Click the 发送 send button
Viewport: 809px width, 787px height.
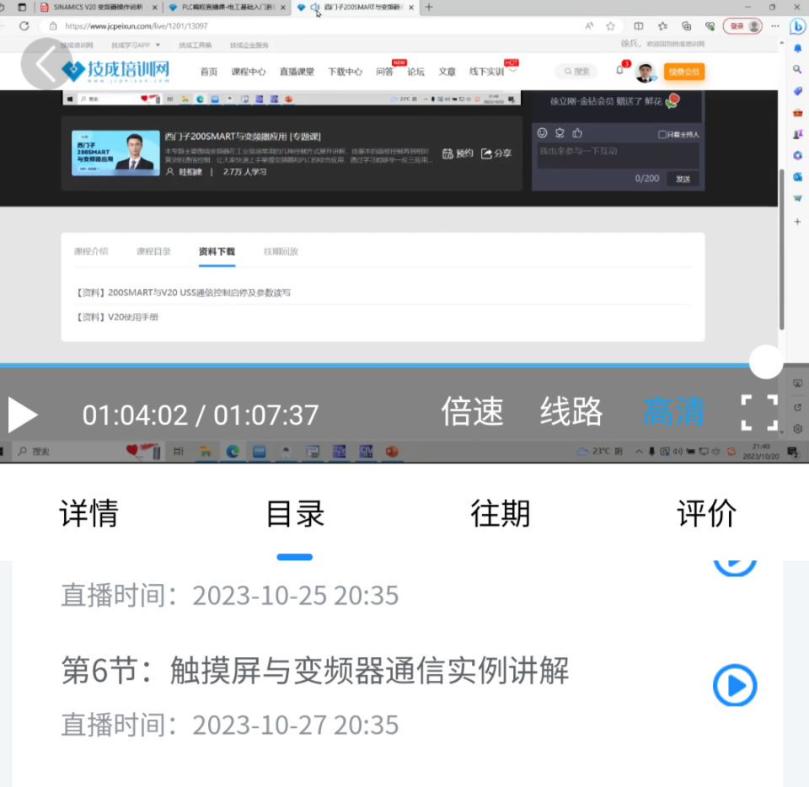(x=683, y=179)
